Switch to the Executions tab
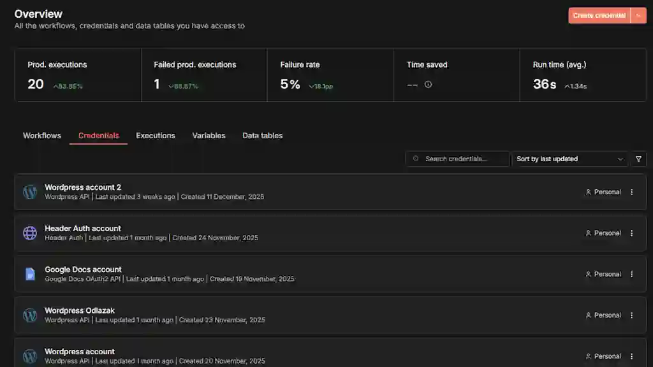 tap(156, 136)
